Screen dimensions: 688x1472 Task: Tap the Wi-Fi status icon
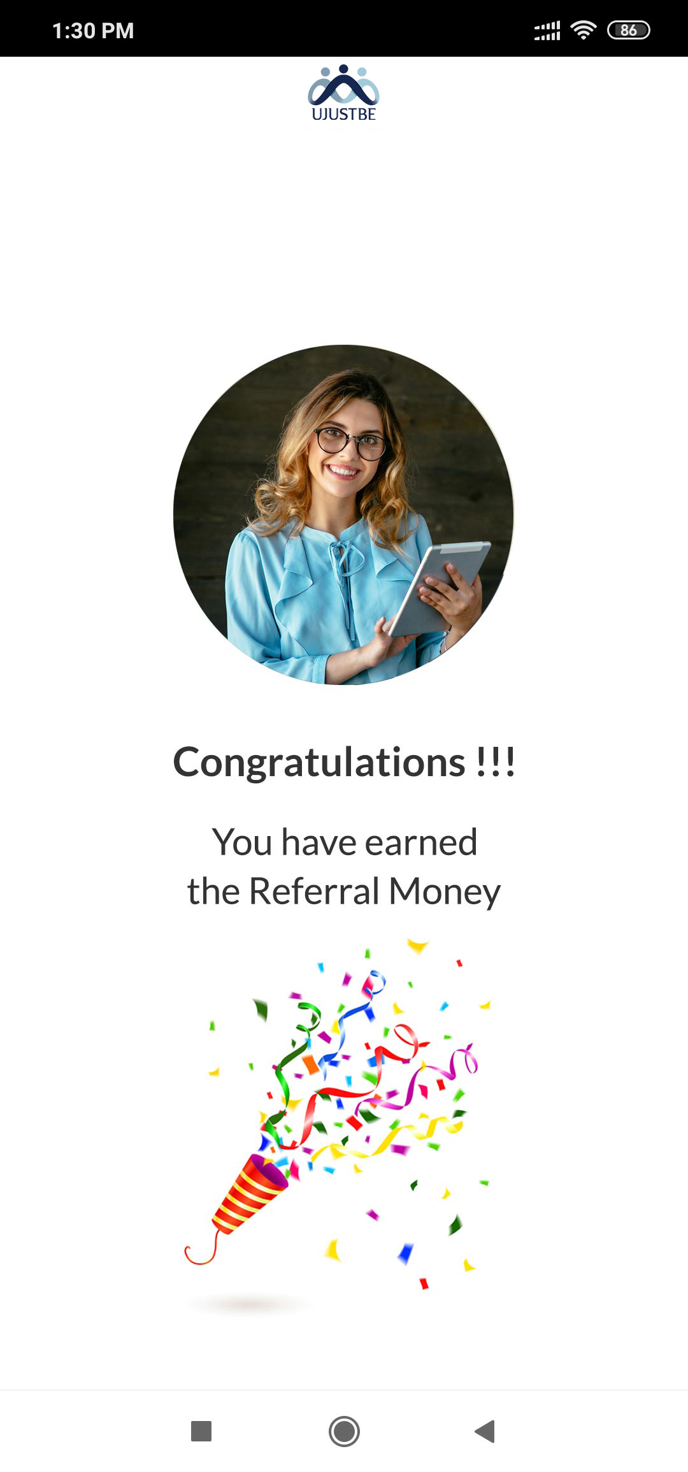583,30
